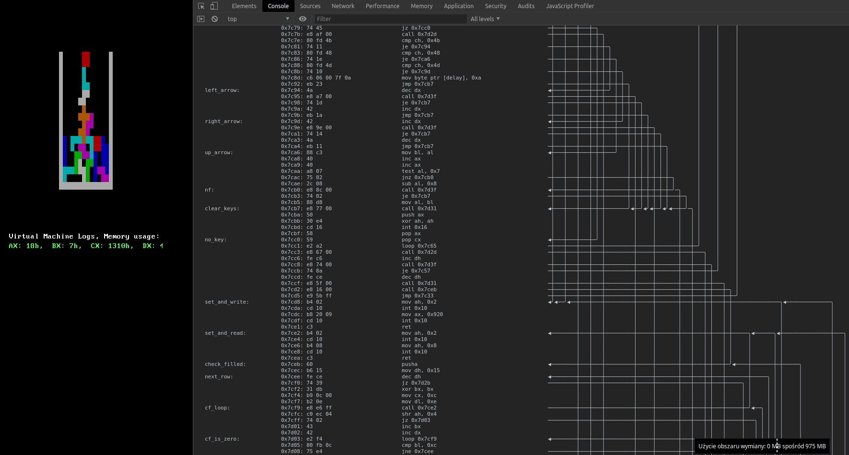Focus the console Filter input field

point(390,19)
